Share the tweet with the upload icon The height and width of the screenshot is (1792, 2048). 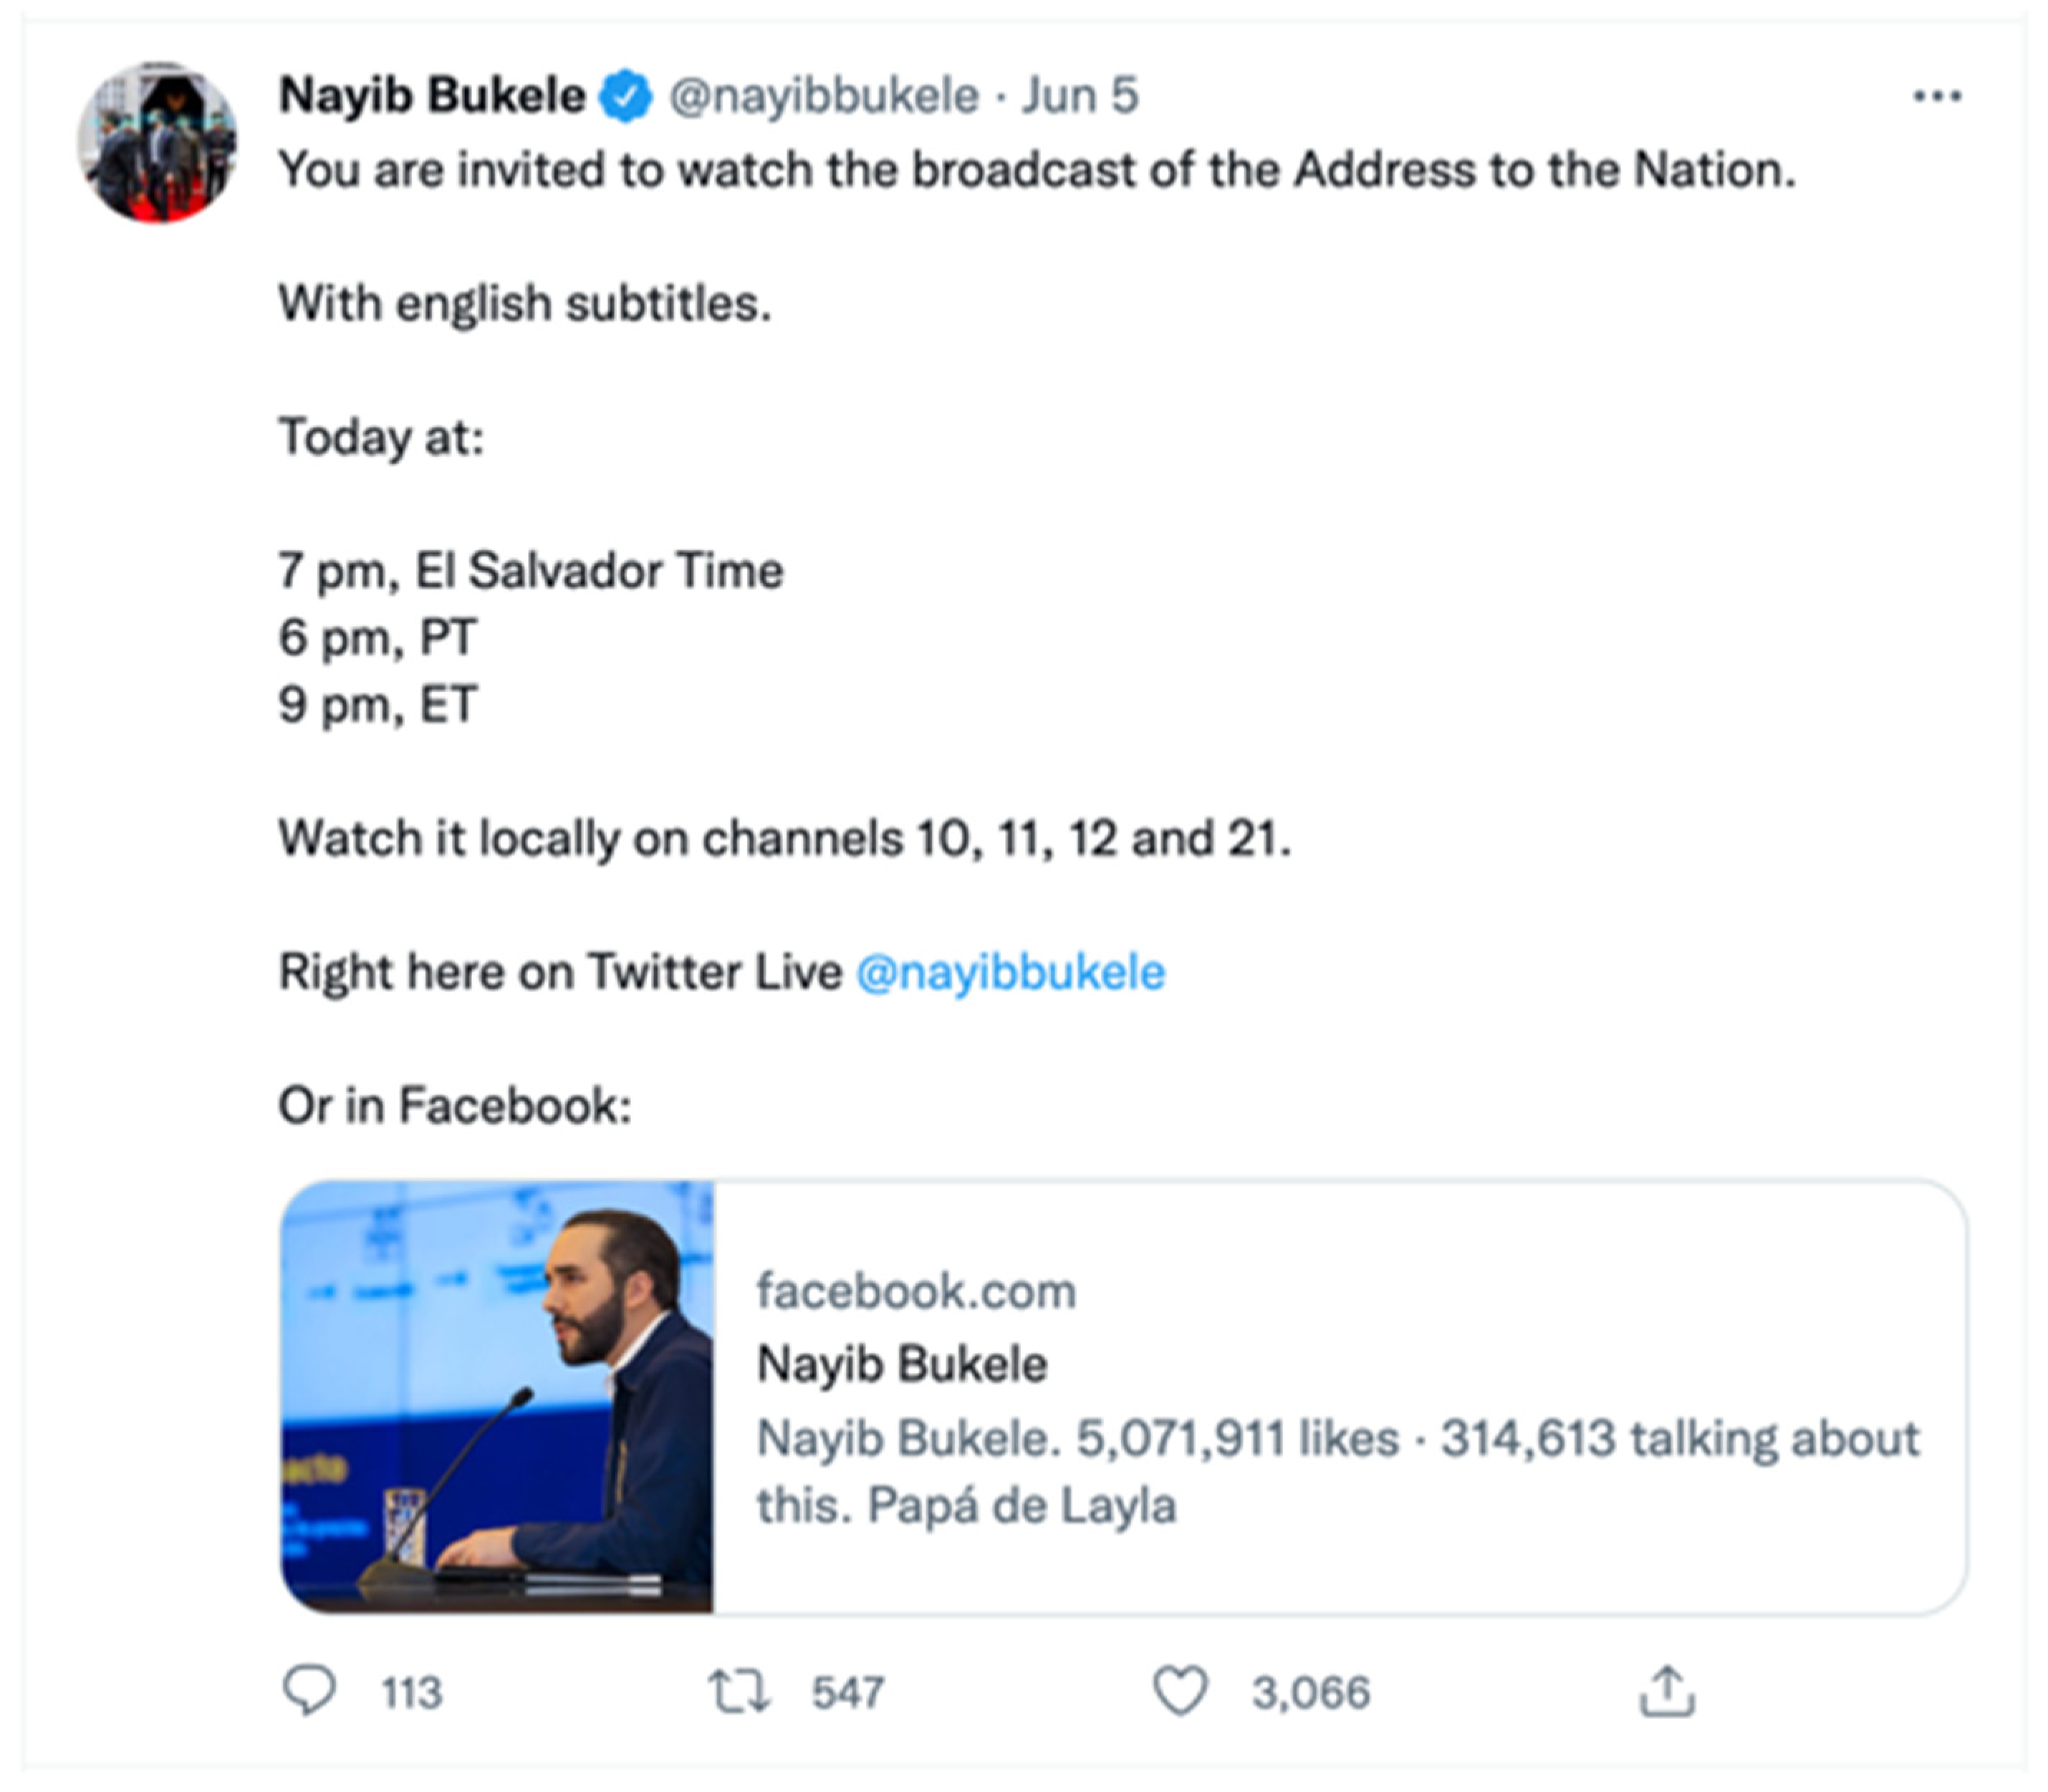[x=1667, y=1691]
